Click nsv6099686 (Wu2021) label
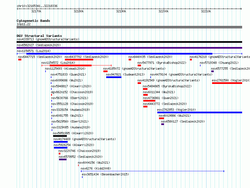The width and height of the screenshot is (250, 188). pyautogui.click(x=67, y=80)
